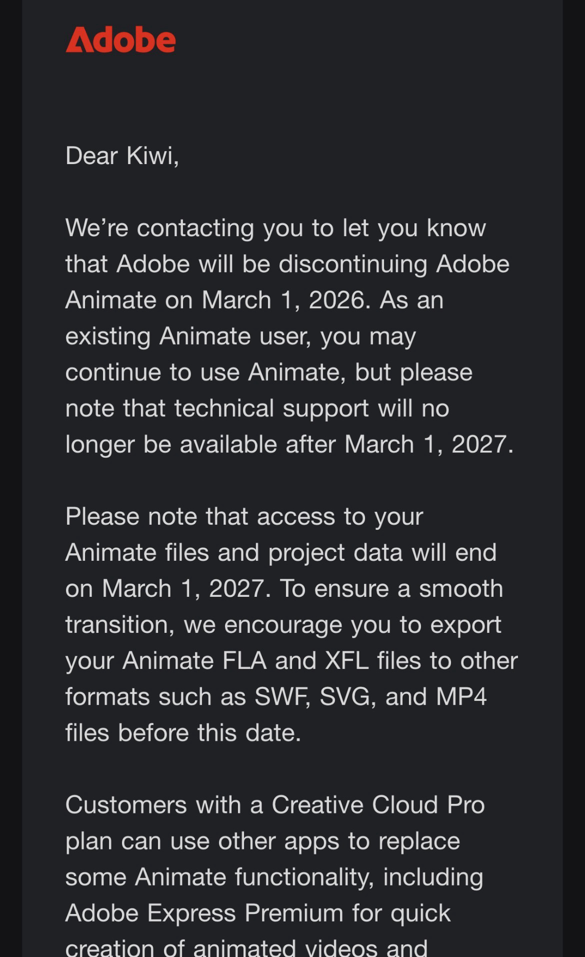Screen dimensions: 585x957
Task: Click the "Adobe Express Premium" app name
Action: pos(204,913)
